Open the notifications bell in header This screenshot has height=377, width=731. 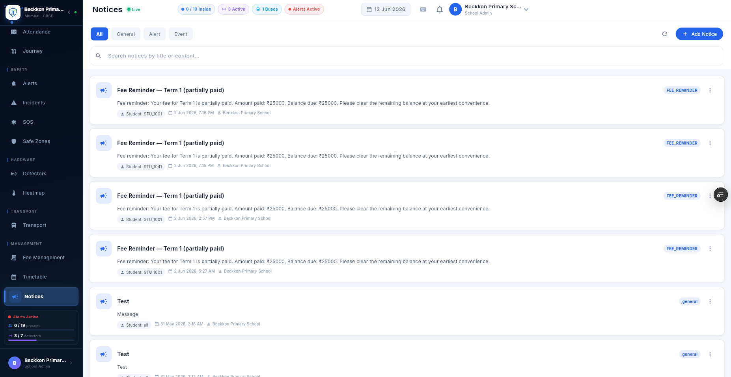440,9
